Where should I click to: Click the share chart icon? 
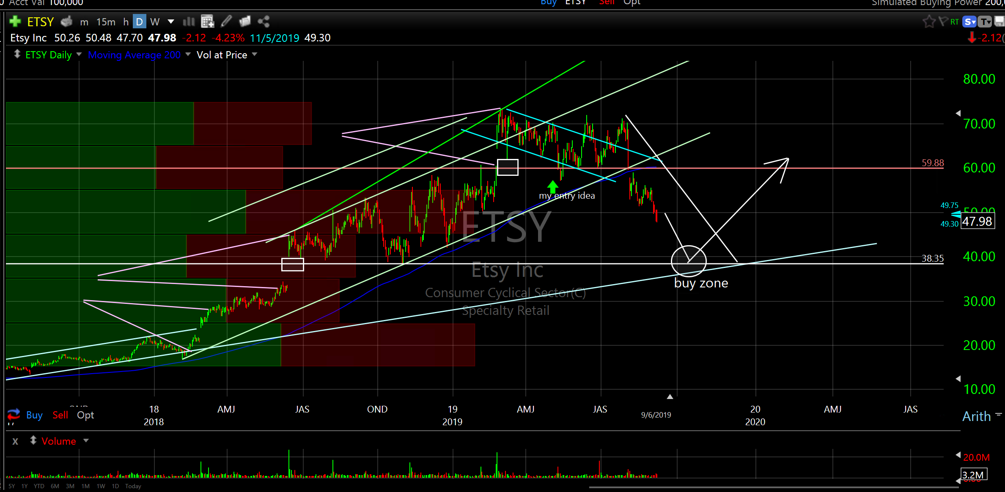point(264,21)
